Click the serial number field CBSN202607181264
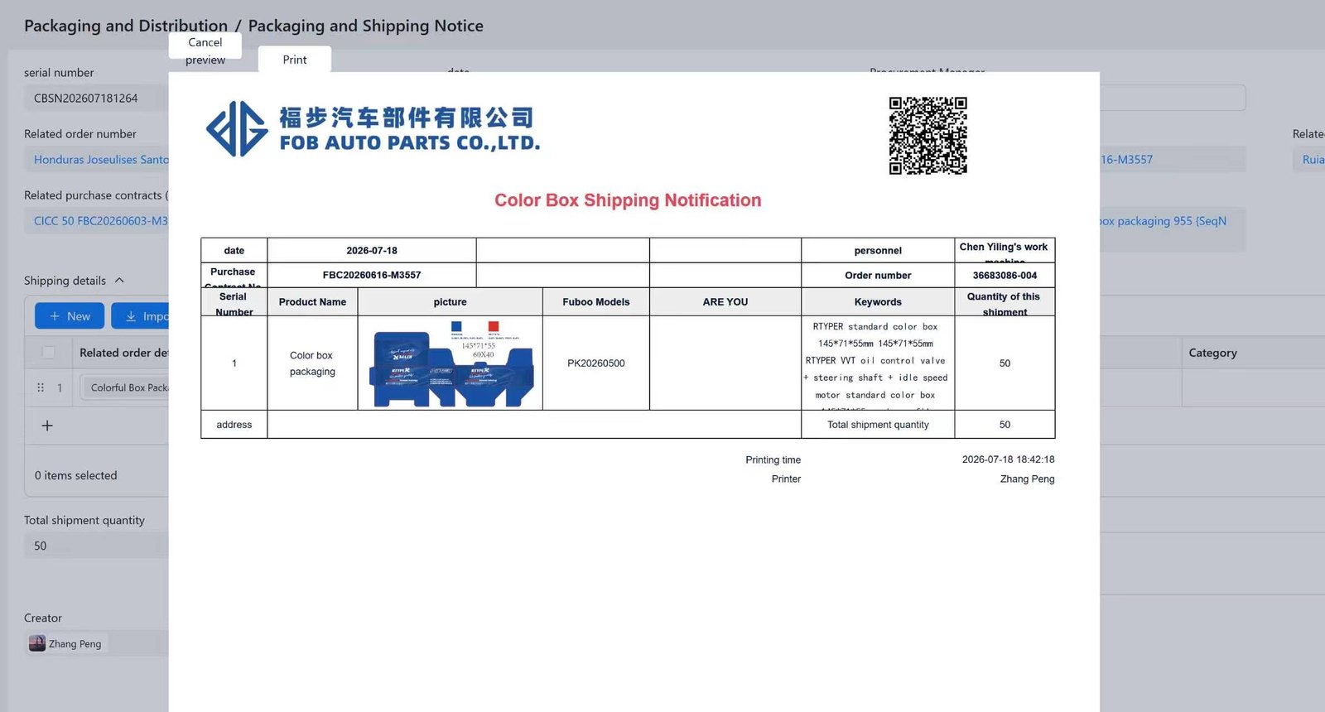The height and width of the screenshot is (712, 1325). (x=96, y=99)
